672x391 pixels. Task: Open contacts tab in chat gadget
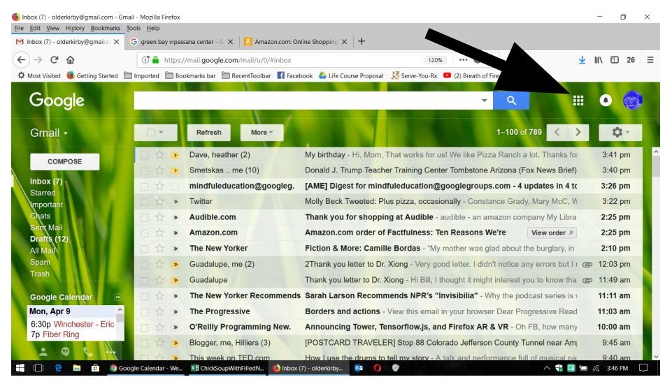pyautogui.click(x=43, y=352)
